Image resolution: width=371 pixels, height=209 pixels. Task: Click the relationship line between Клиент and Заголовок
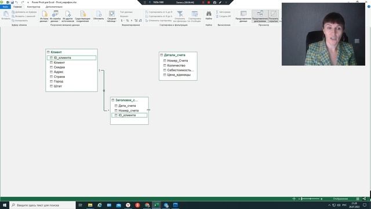[x=104, y=91]
